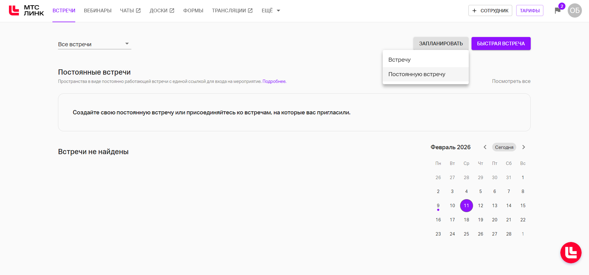Start a Быстрая встреча
This screenshot has width=589, height=275.
(501, 43)
